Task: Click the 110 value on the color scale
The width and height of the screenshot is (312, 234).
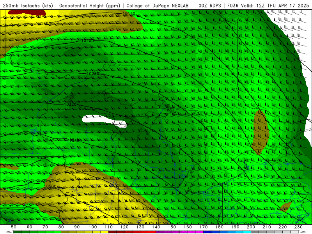Action: (x=109, y=227)
